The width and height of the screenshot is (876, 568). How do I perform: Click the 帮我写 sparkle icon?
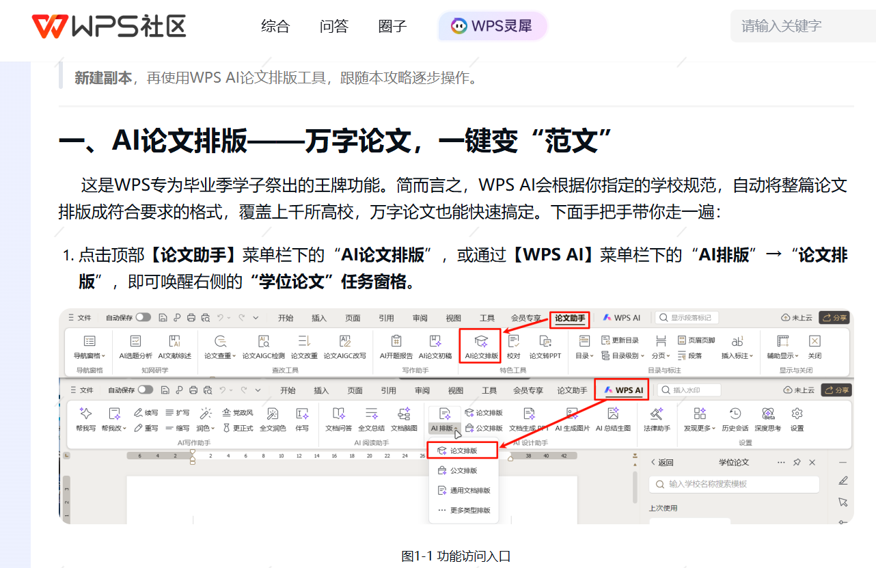(85, 413)
